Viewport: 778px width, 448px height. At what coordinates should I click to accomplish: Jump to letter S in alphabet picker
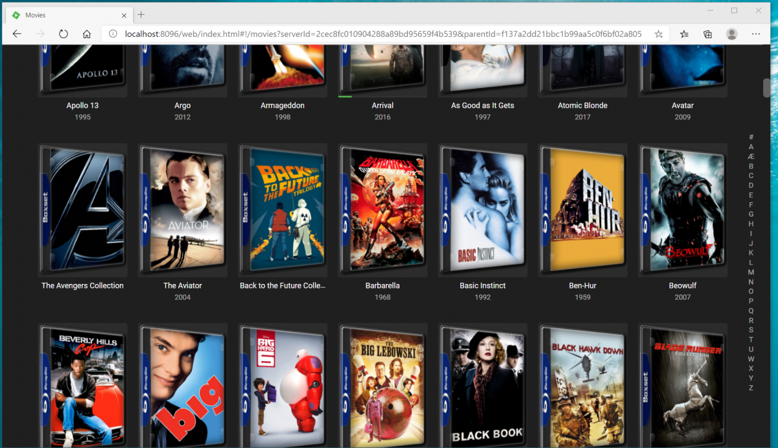point(751,330)
